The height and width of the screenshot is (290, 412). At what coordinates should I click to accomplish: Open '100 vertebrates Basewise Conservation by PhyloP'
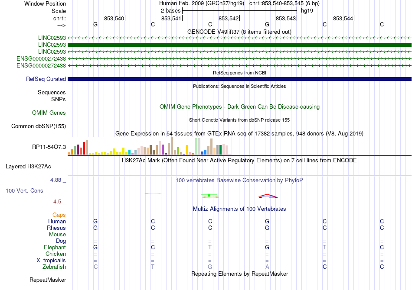[239, 180]
